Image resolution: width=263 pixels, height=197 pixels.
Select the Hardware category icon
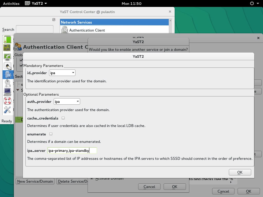click(7, 48)
